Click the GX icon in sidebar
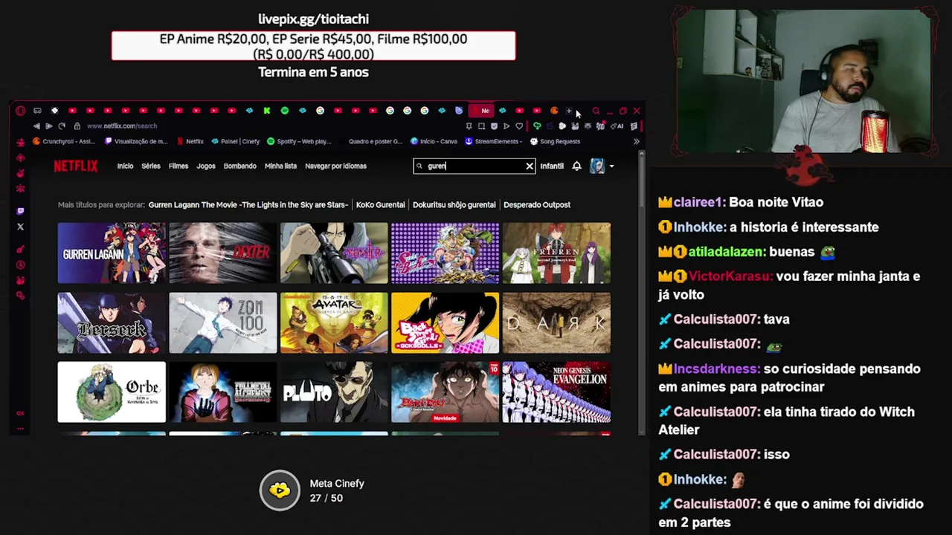Viewport: 952px width, 535px height. tap(20, 413)
